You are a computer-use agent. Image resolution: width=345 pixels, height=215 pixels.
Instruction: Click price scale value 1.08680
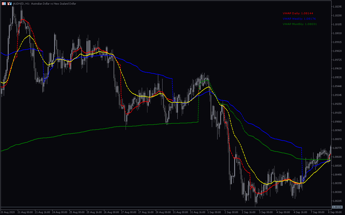point(338,157)
